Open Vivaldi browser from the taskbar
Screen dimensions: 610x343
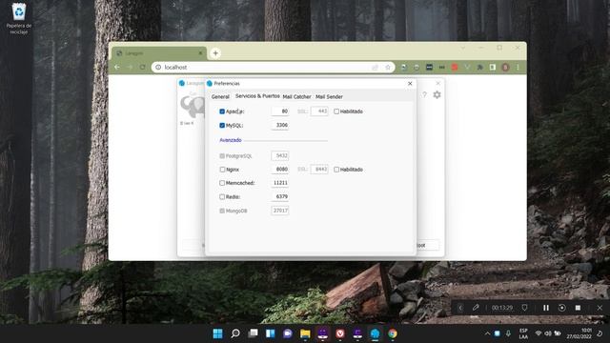click(x=340, y=333)
